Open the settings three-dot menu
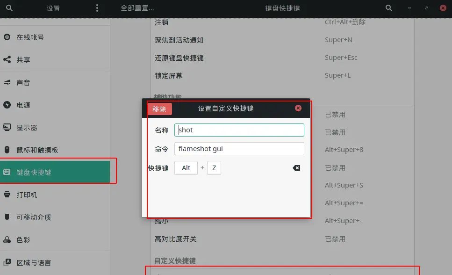Viewport: 452px width, 275px height. pos(97,8)
